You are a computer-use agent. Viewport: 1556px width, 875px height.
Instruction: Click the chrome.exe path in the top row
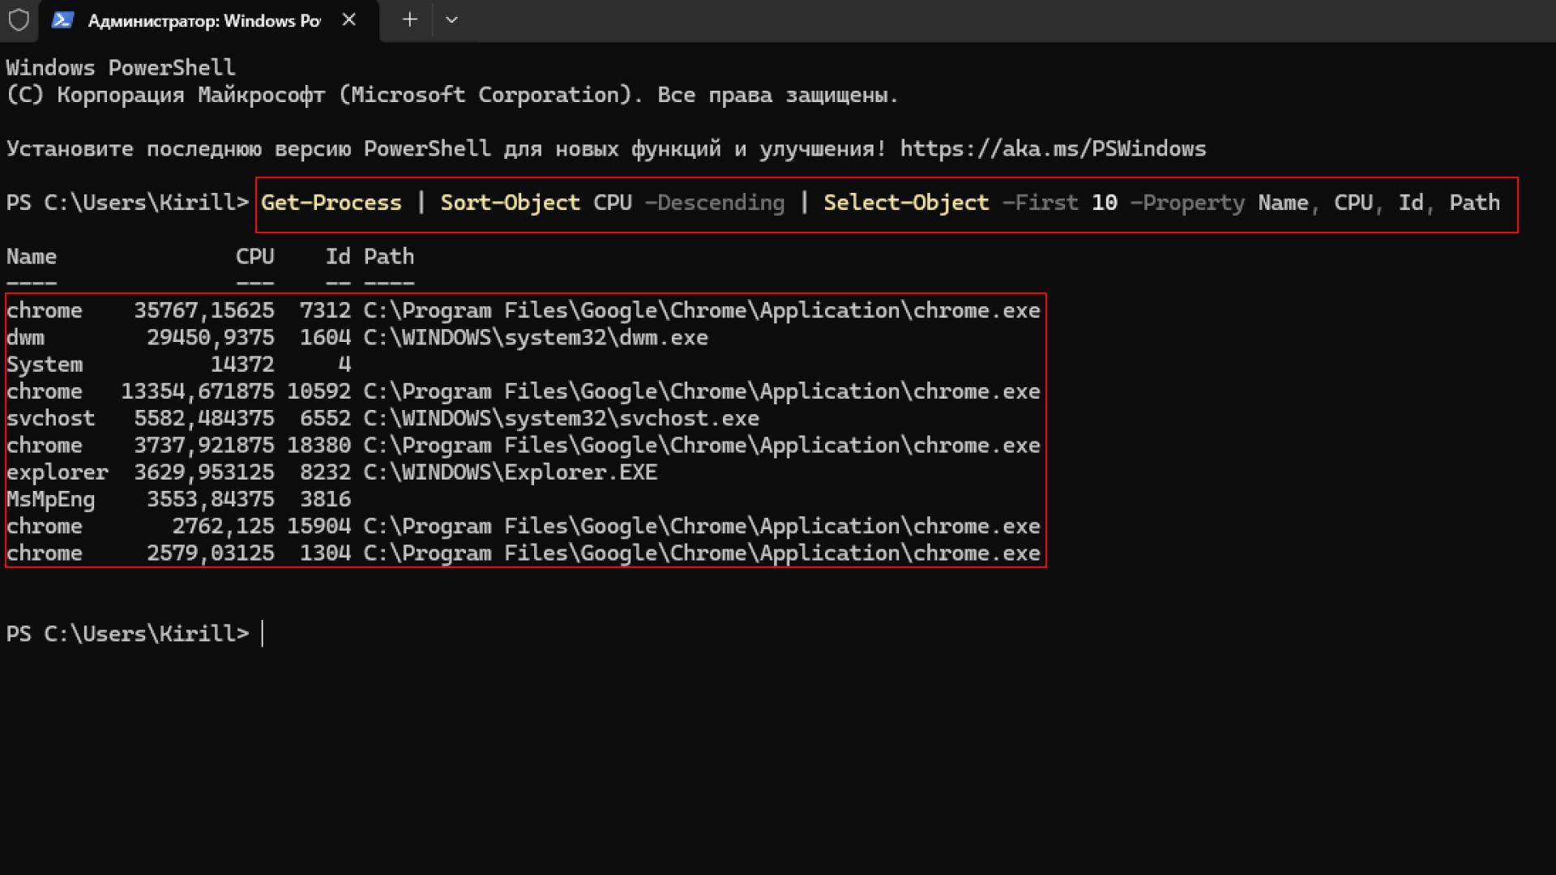point(701,309)
